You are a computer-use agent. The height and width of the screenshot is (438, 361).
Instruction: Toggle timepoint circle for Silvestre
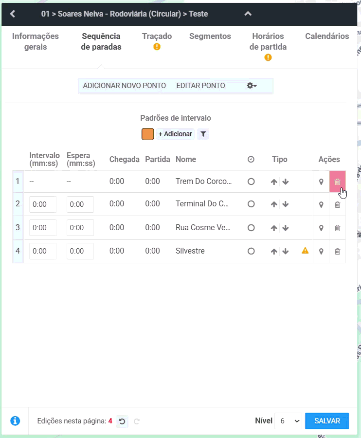click(x=251, y=251)
